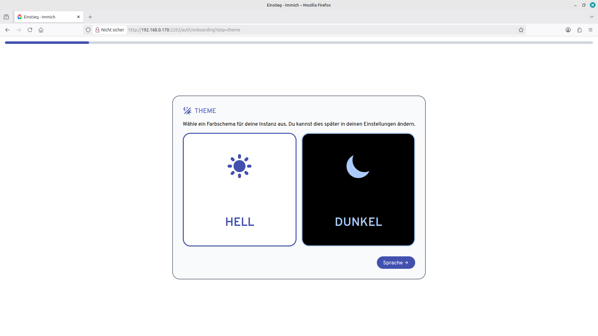Viewport: 598px width, 336px height.
Task: Open the recent browsing tabs panel icon
Action: click(6, 17)
